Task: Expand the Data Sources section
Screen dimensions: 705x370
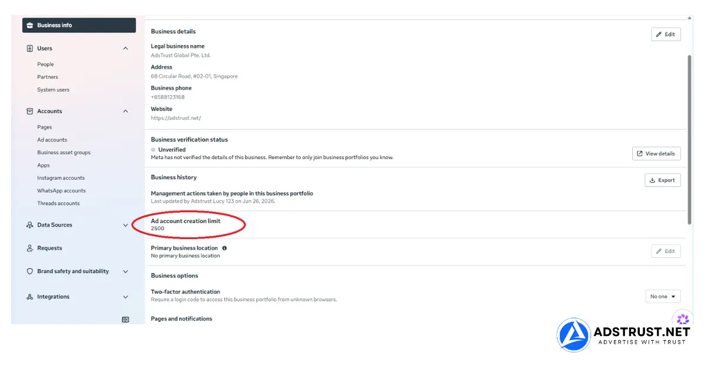Action: (x=125, y=225)
